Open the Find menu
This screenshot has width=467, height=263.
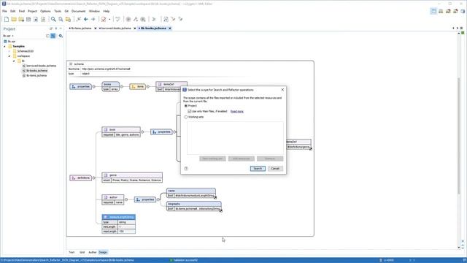coord(22,11)
